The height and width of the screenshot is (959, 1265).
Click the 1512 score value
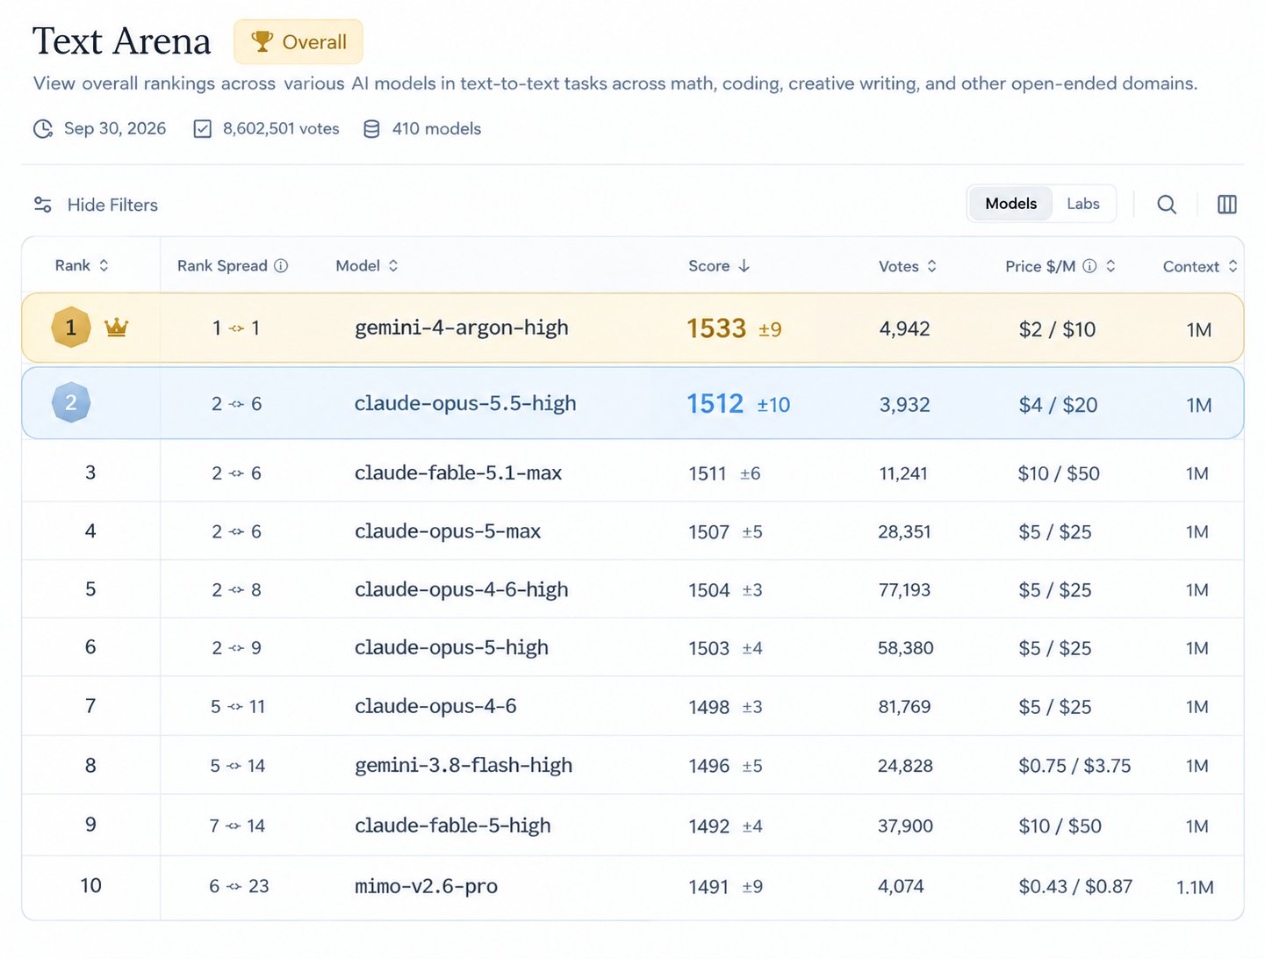tap(715, 404)
